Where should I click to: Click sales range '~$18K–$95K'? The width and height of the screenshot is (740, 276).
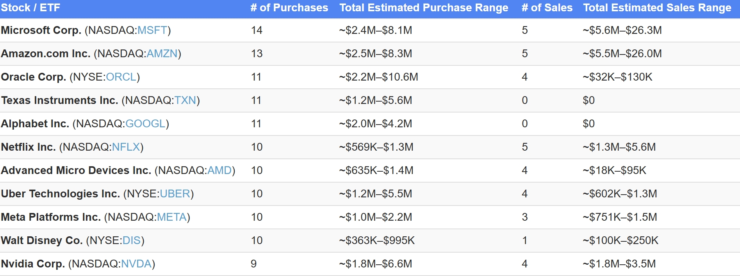(615, 171)
